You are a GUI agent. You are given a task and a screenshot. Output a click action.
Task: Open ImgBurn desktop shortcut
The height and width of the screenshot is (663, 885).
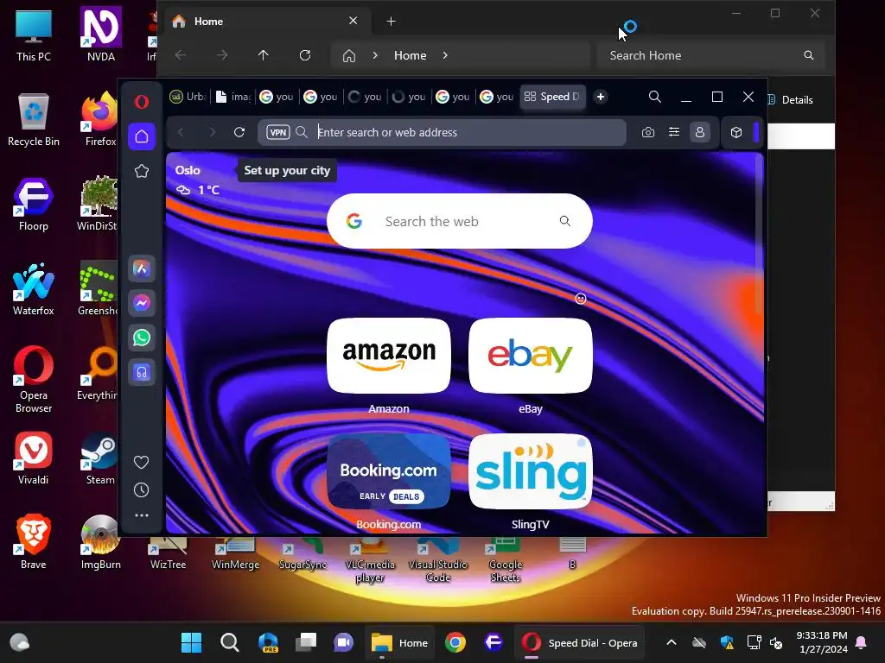click(x=100, y=542)
